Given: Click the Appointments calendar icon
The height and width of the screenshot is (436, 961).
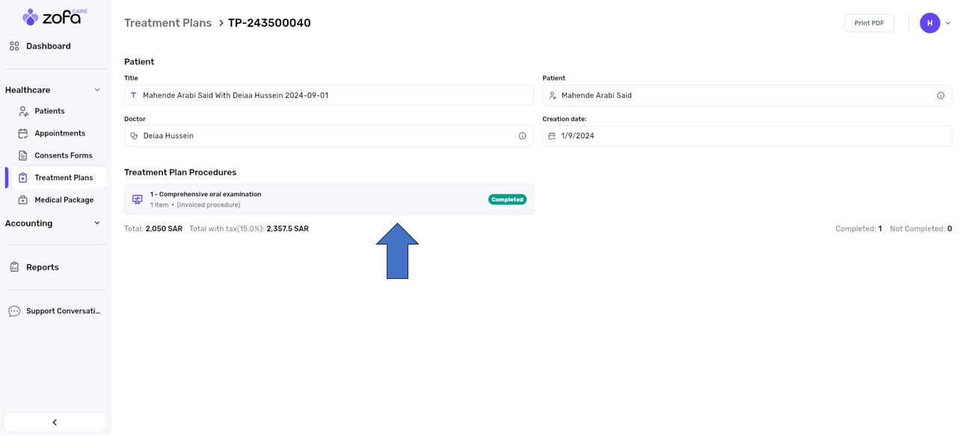Looking at the screenshot, I should (23, 134).
